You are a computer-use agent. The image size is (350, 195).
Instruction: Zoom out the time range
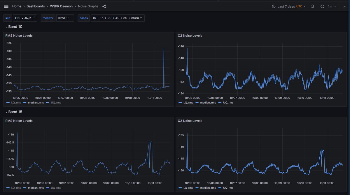coord(312,6)
